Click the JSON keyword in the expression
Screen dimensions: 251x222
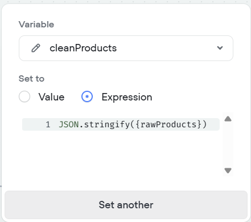(69, 124)
